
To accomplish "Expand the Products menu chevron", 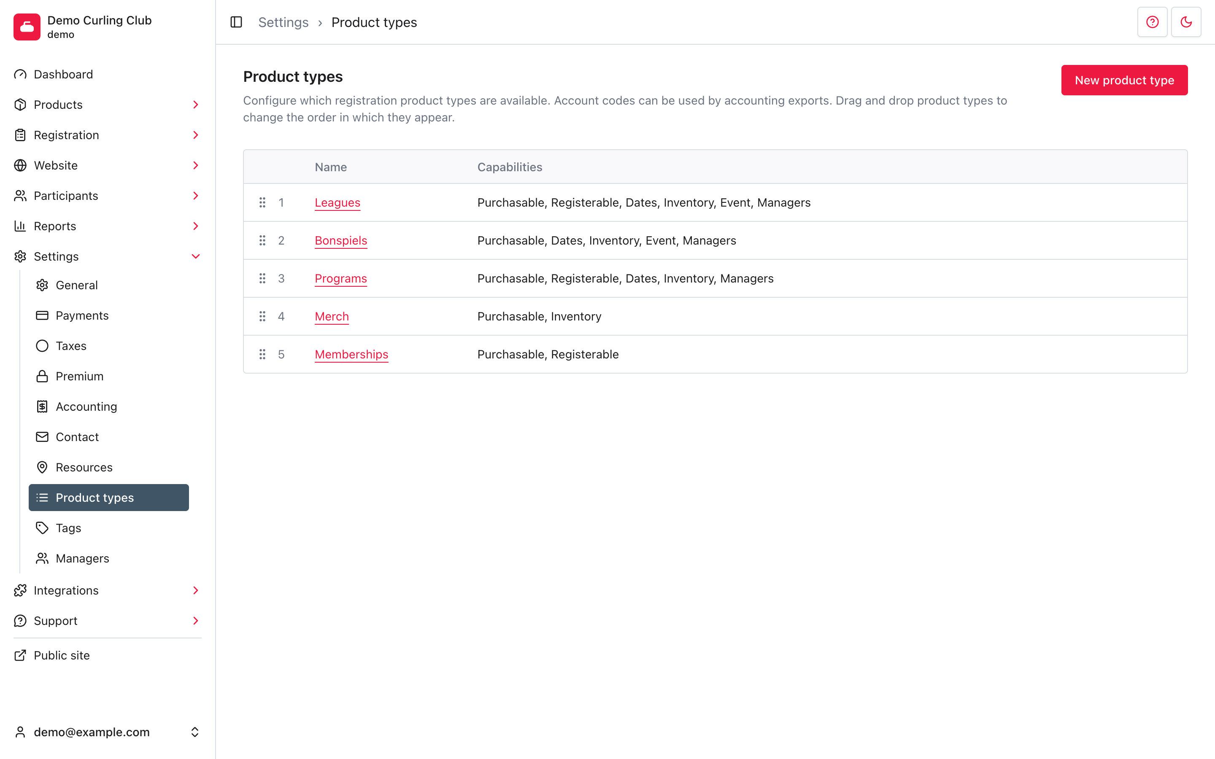I will coord(196,105).
